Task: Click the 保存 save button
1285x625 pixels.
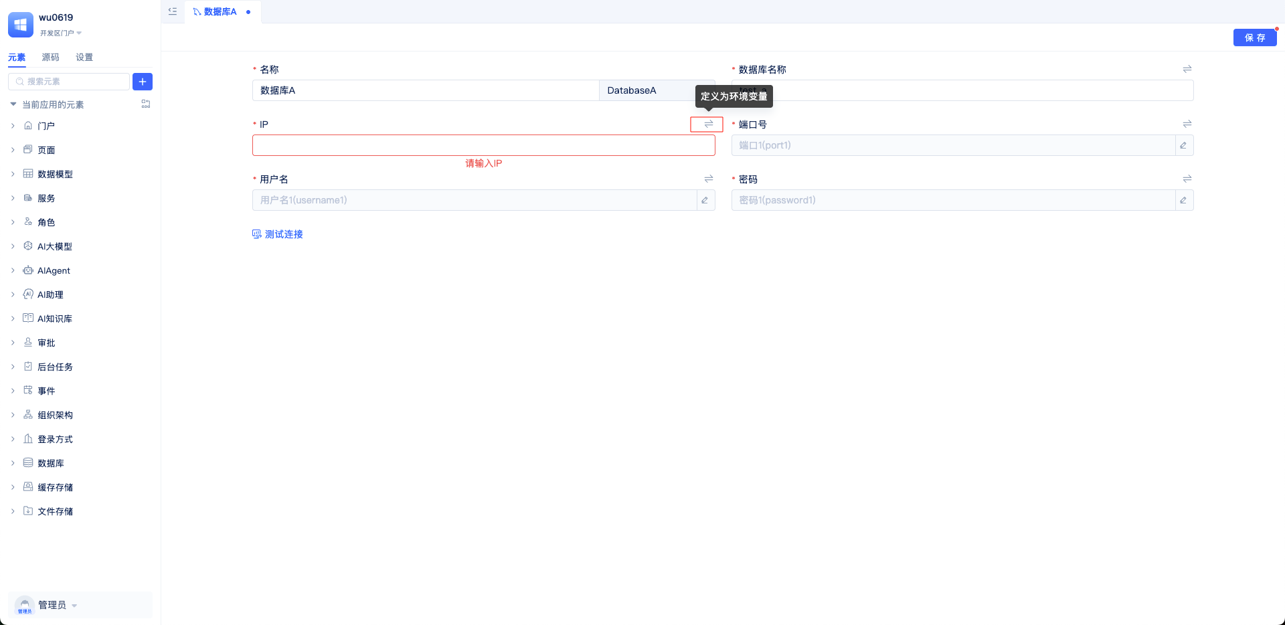Action: click(1255, 37)
